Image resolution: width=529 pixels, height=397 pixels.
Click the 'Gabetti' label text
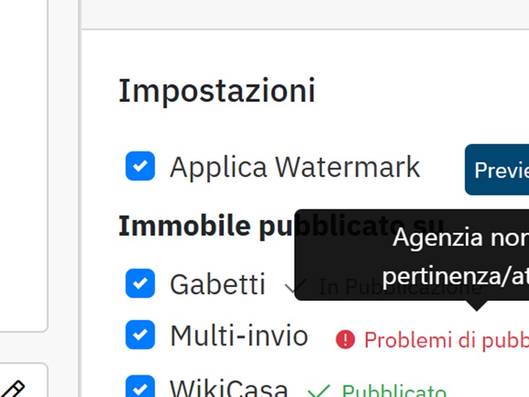coord(218,285)
